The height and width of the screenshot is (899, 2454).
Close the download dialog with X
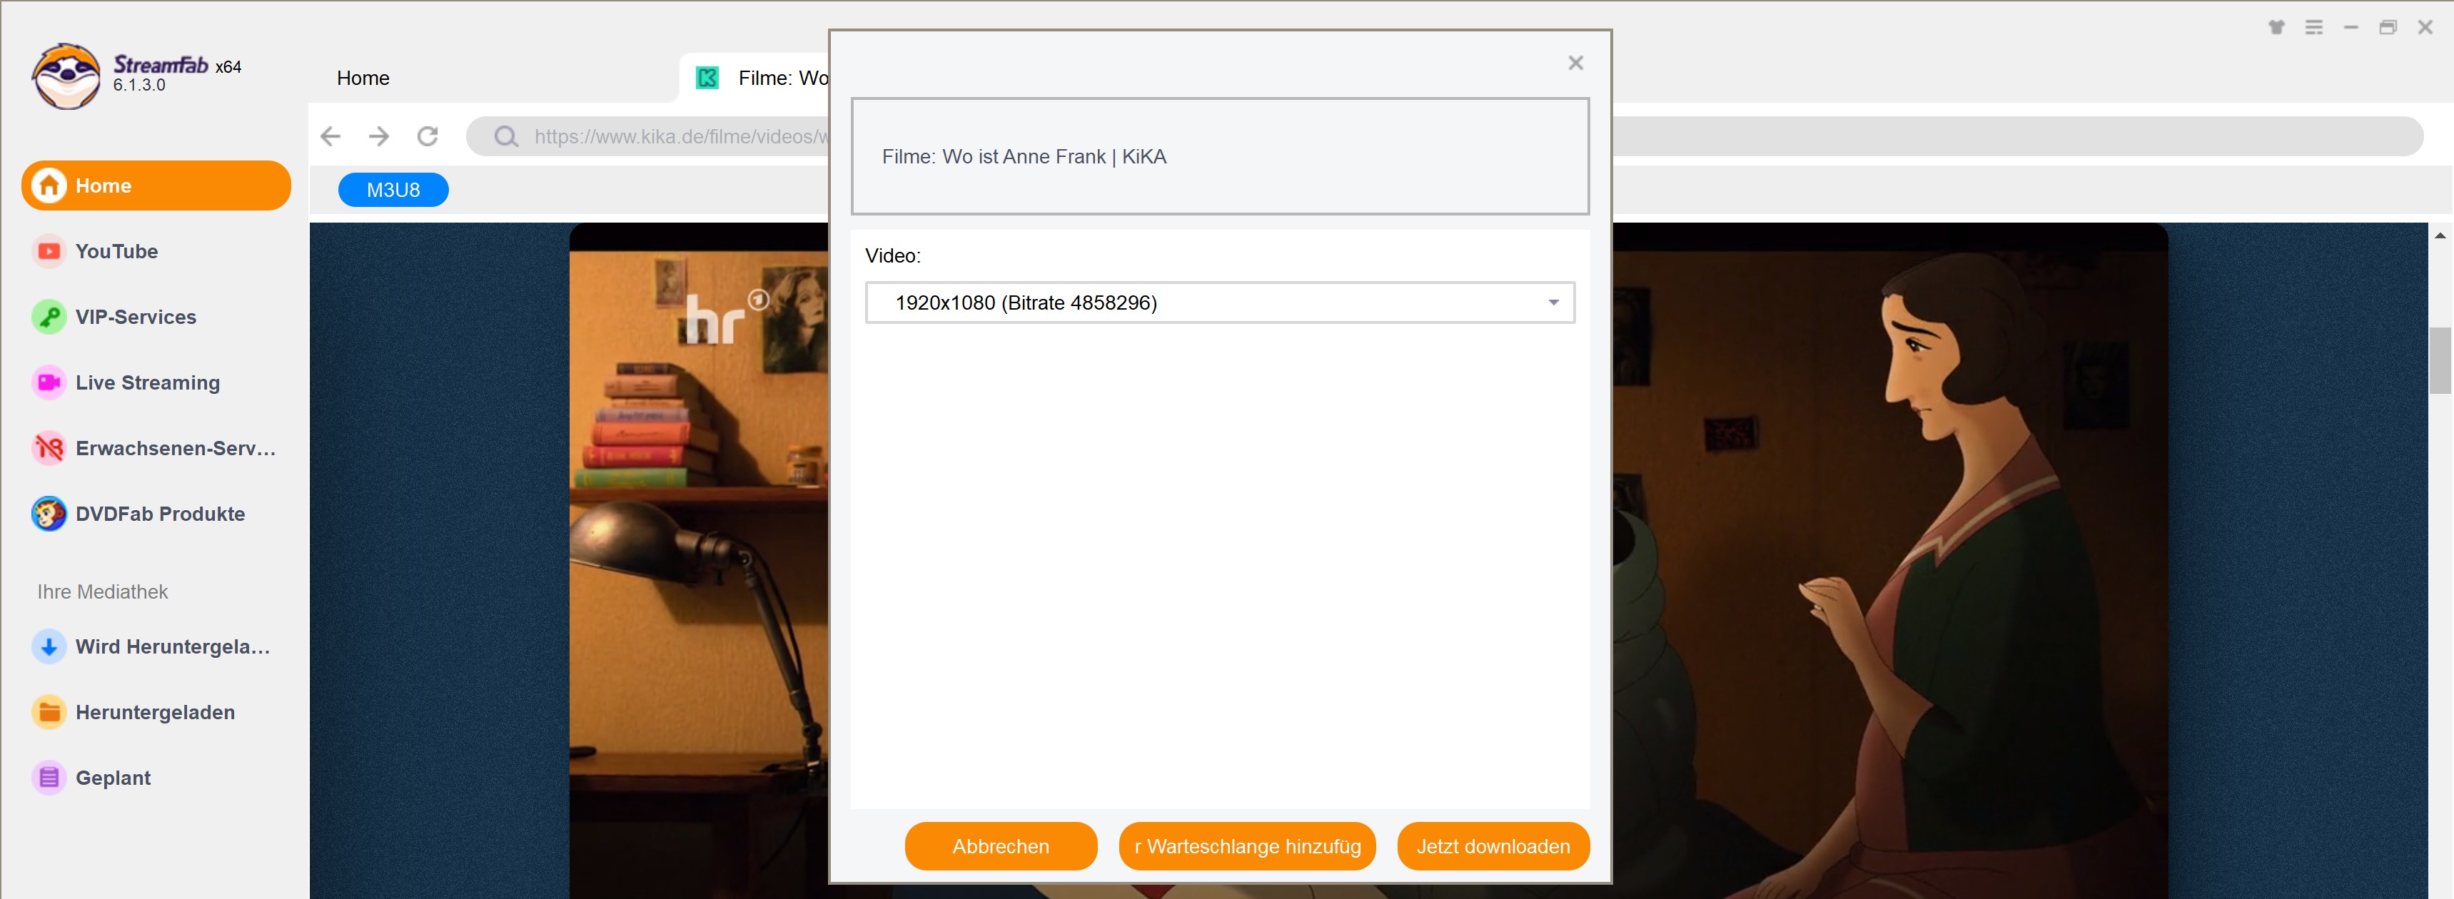point(1575,63)
